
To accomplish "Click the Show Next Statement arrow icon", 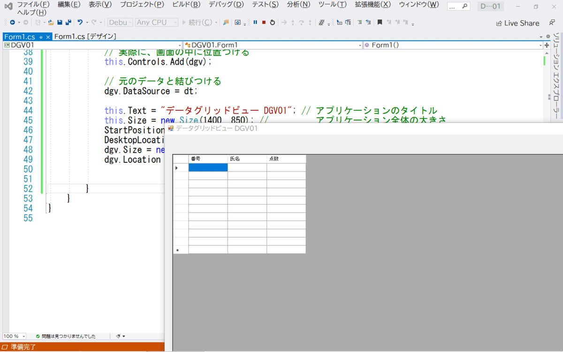I will 284,23.
